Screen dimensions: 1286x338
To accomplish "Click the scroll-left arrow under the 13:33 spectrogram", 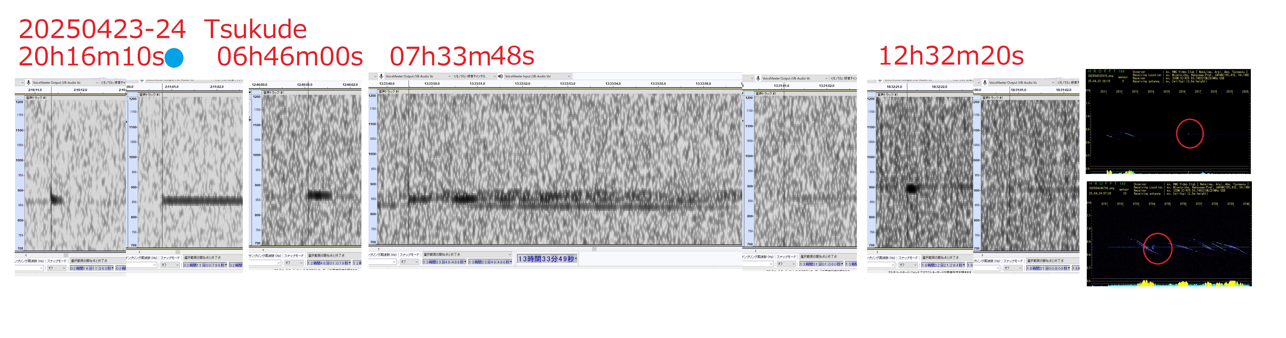I will [x=378, y=249].
